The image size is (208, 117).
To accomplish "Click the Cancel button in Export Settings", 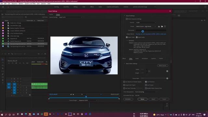I will click(x=164, y=99).
